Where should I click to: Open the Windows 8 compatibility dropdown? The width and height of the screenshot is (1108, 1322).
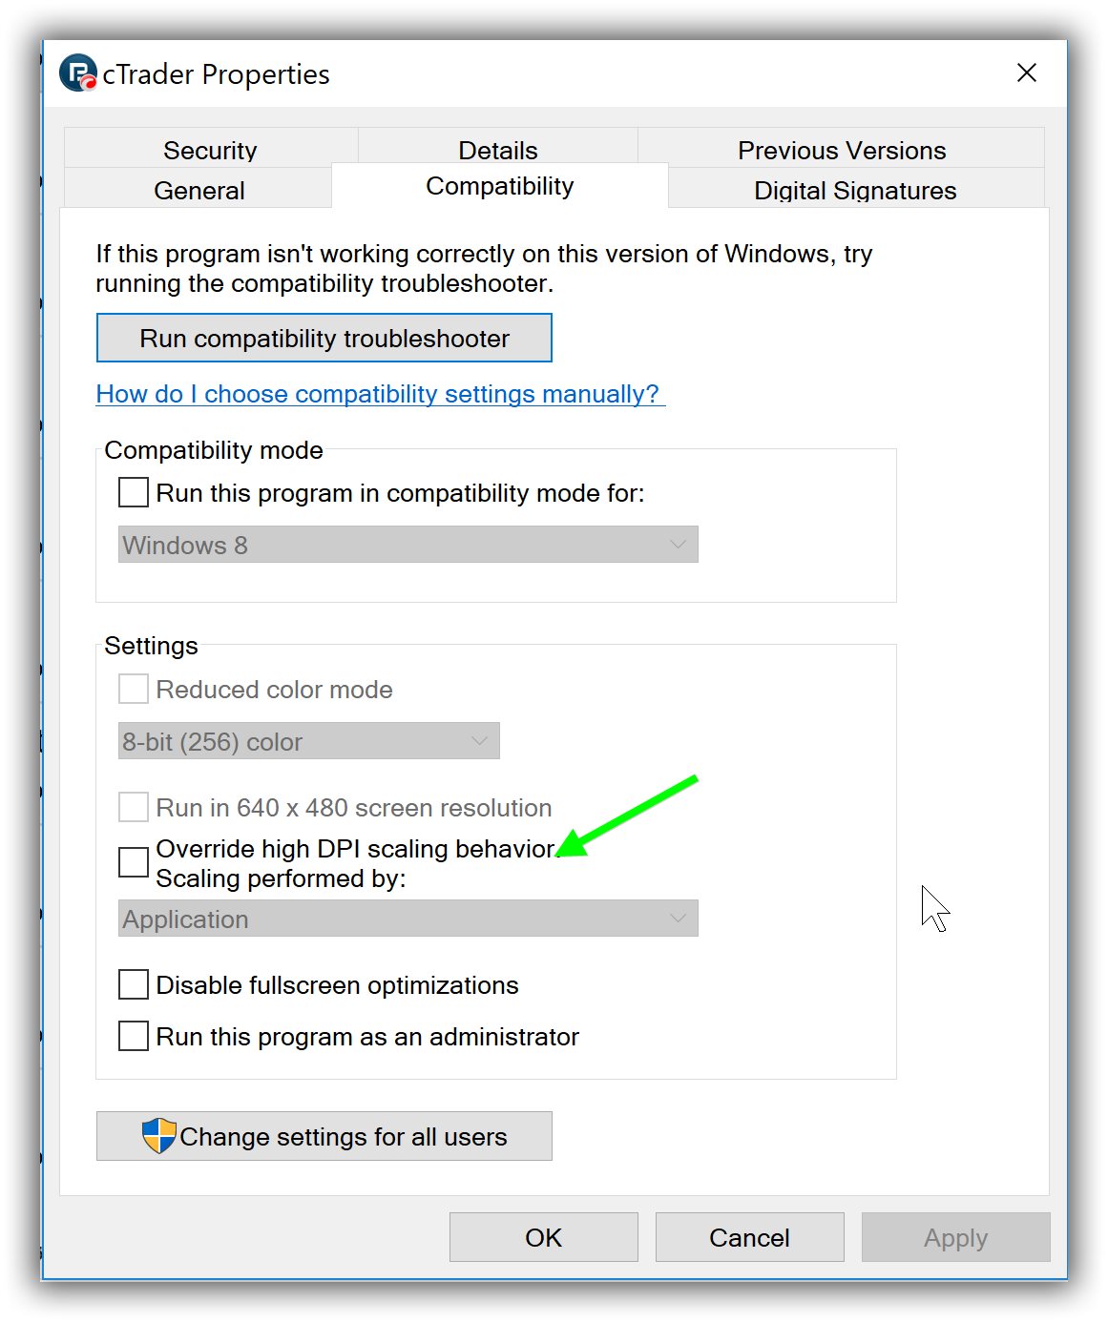[408, 545]
